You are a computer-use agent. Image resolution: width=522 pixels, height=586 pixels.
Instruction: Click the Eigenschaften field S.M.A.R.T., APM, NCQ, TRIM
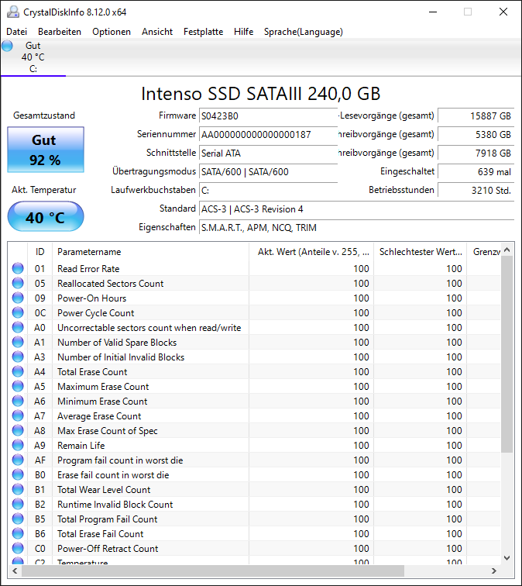tap(356, 228)
